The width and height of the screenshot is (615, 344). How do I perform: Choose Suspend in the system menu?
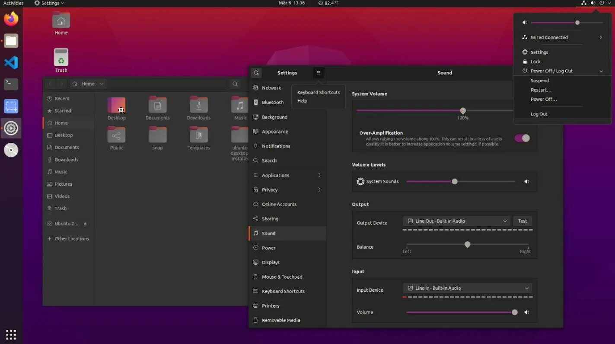[540, 80]
